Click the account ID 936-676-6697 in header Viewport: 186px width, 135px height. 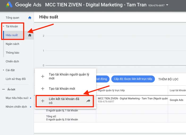(x=156, y=5)
